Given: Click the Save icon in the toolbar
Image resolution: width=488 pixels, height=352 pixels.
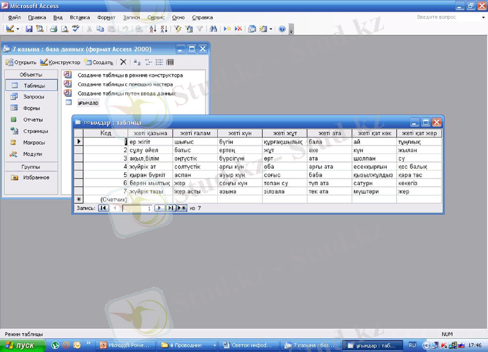Looking at the screenshot, I should 29,29.
